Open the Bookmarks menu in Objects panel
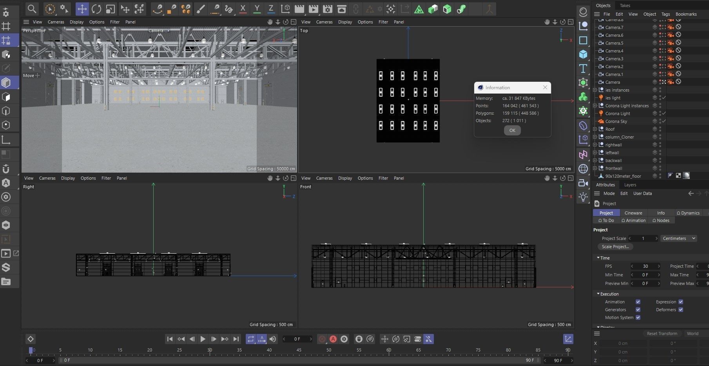Screen dimensions: 709x366 coord(686,14)
